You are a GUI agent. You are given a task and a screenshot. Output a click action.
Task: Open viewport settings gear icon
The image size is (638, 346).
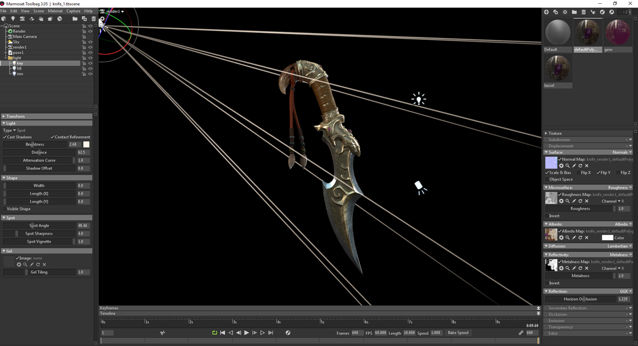pos(102,18)
